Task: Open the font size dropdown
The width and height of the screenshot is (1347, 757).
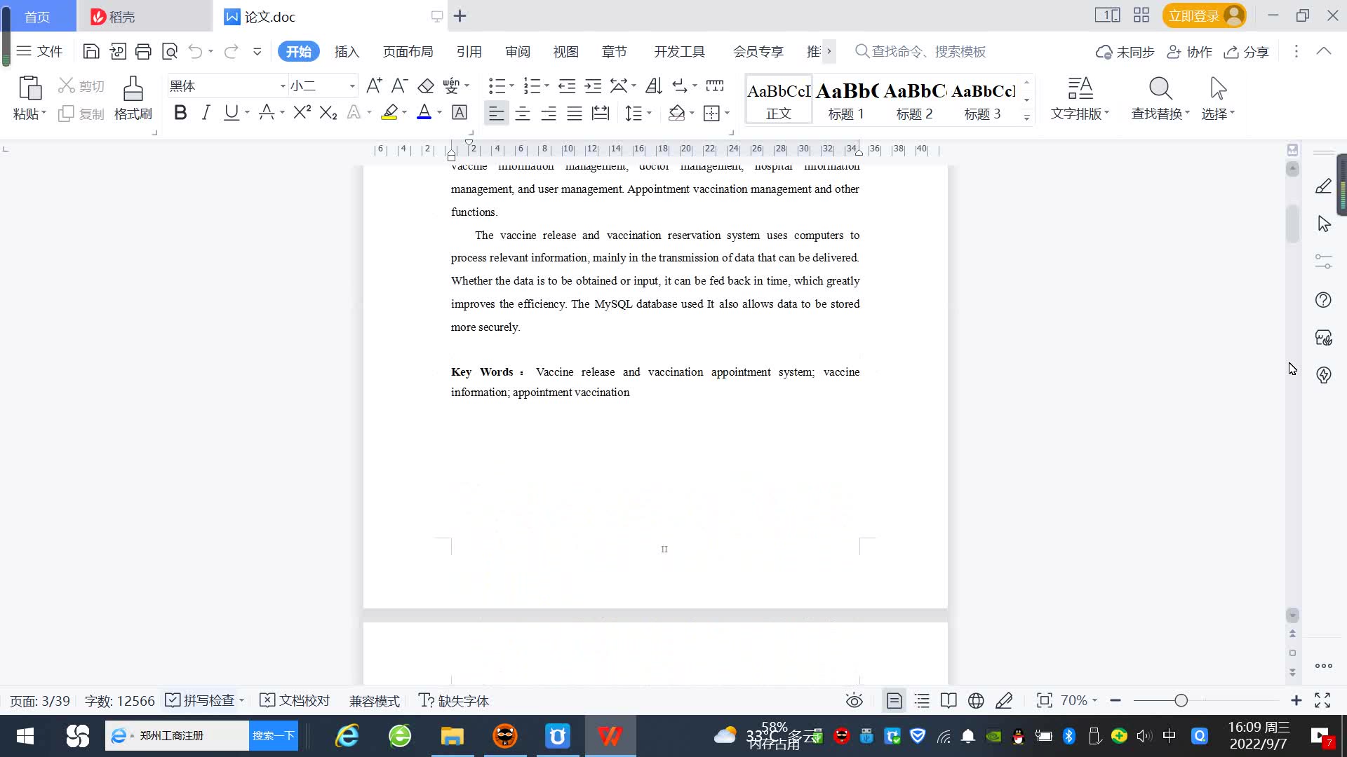Action: 352,86
